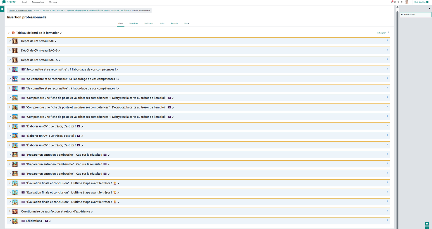Open the 'Plus' dropdown menu
This screenshot has width=432, height=229.
click(x=187, y=23)
